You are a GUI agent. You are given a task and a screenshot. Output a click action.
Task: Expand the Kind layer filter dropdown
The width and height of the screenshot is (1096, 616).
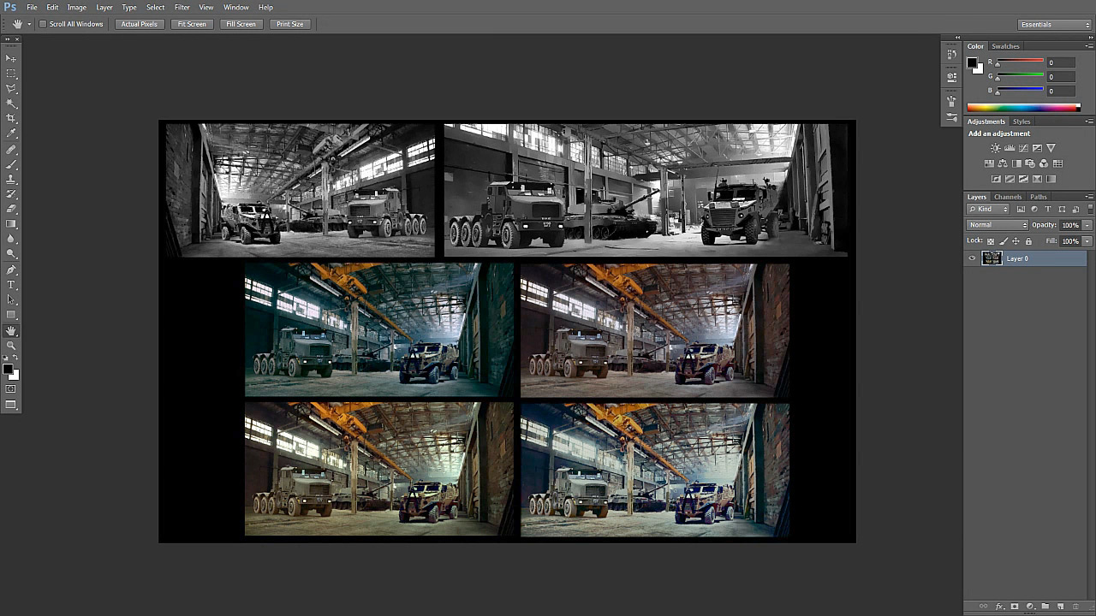click(x=989, y=210)
